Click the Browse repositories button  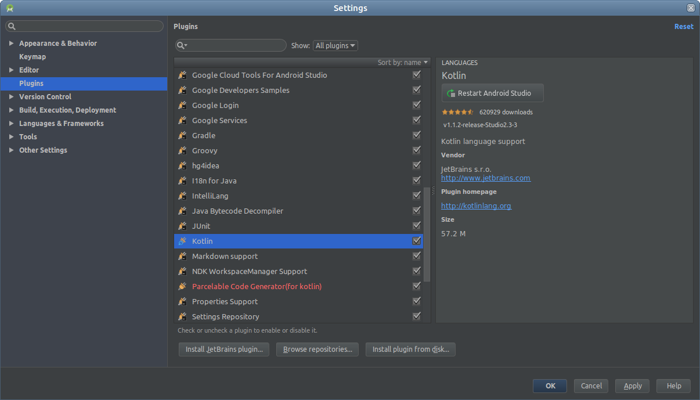[x=317, y=349]
